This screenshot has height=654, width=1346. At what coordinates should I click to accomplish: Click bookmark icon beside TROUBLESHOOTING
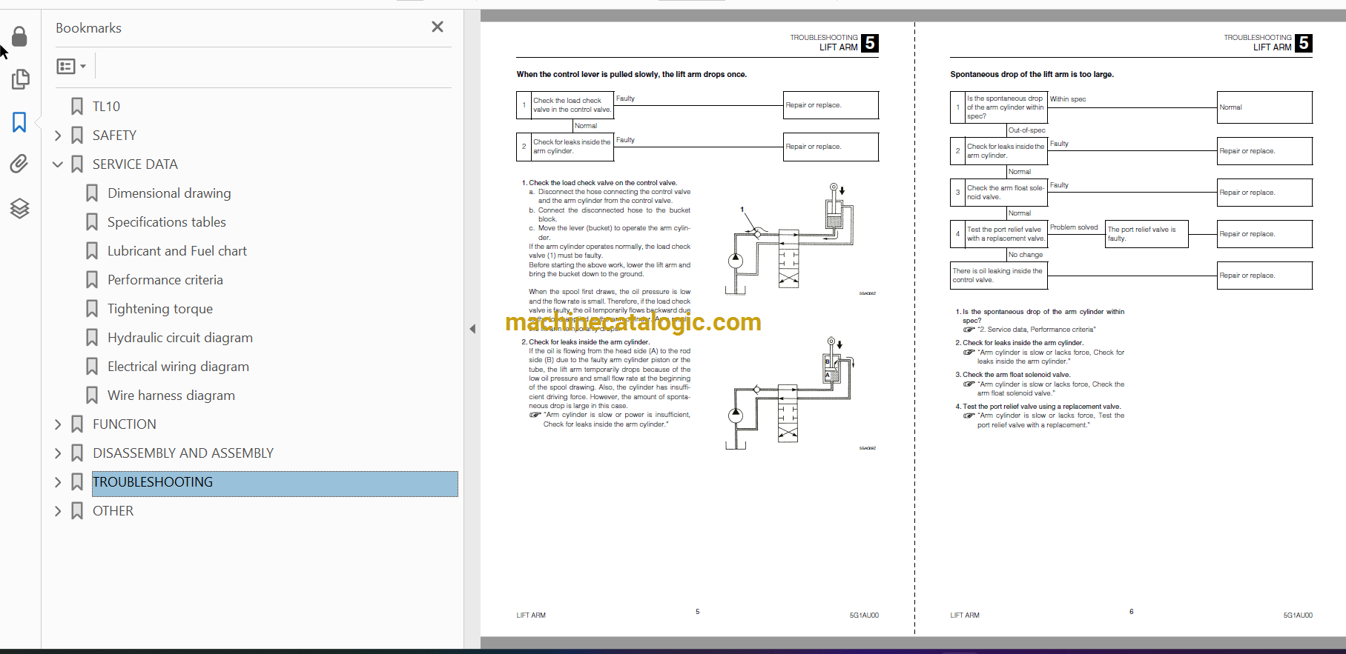tap(77, 482)
